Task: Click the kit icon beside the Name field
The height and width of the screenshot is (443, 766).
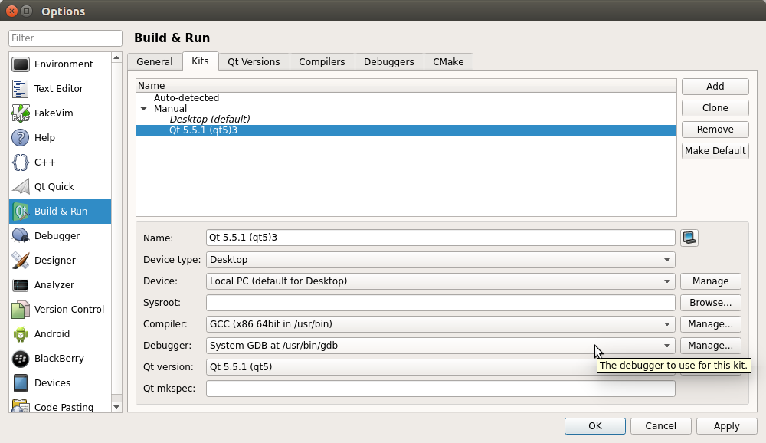Action: point(689,238)
